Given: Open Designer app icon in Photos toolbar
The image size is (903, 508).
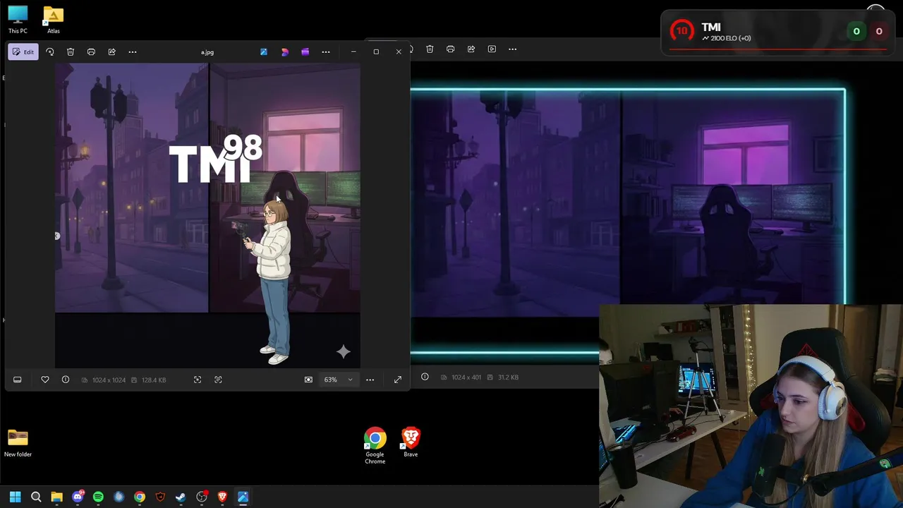Looking at the screenshot, I should (x=284, y=52).
